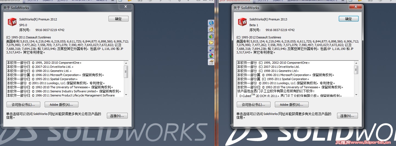The image size is (396, 146).
Task: Select the DriveWorks Ltd. line in 2012 list
Action: point(40,67)
